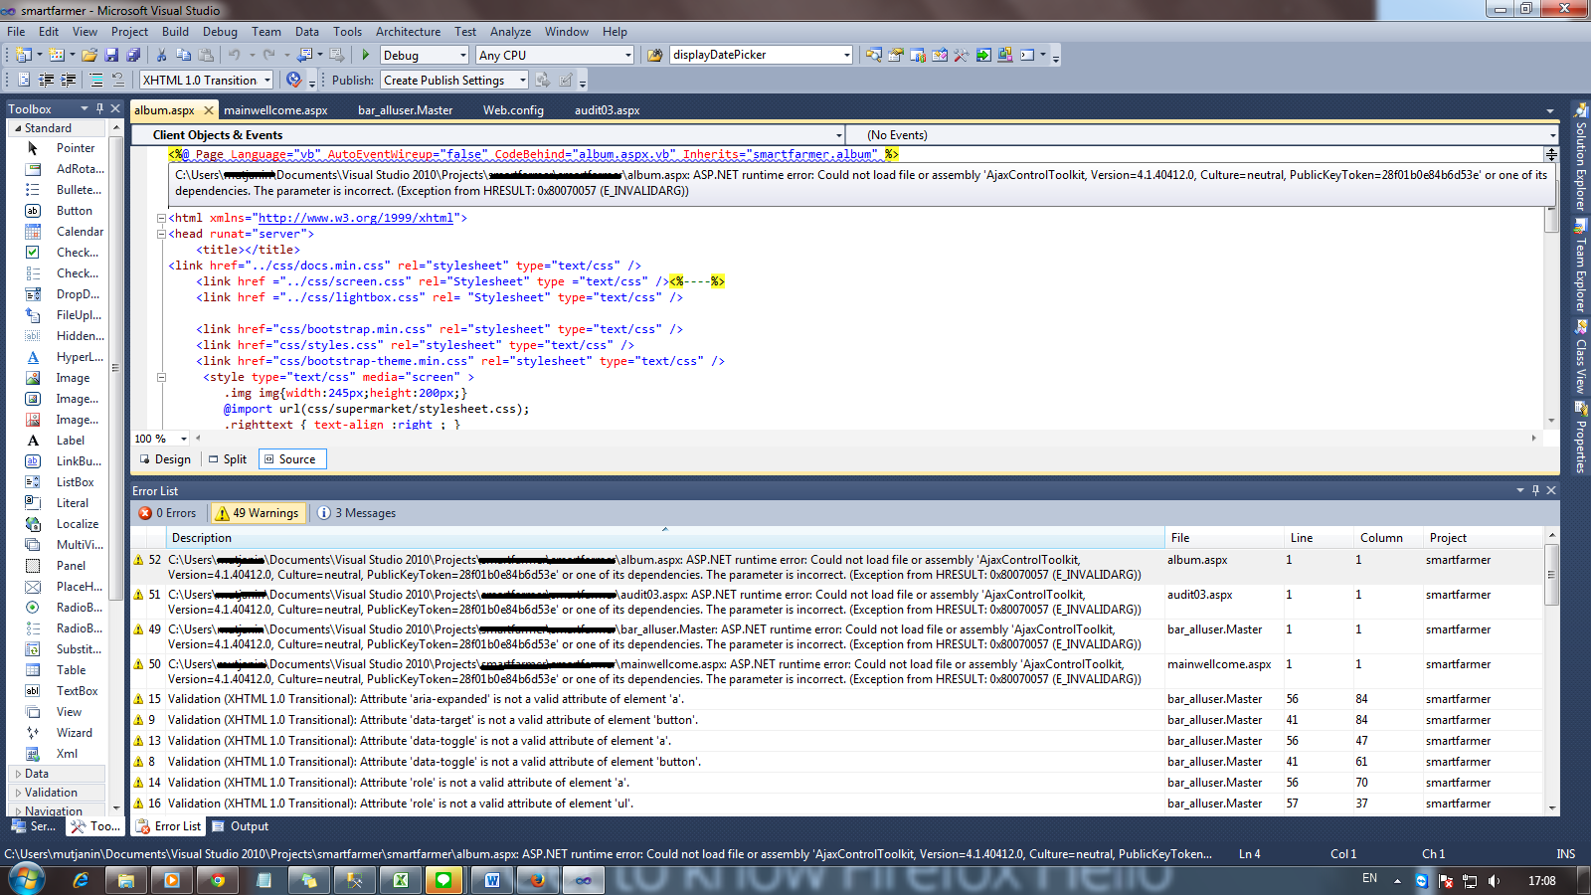
Task: Open the editor zoom 100 % dropdown
Action: click(184, 439)
